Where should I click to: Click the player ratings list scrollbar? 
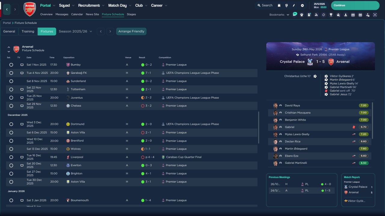(x=373, y=120)
